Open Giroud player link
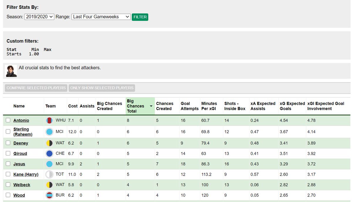Screen dimensions: 352x202 (20, 153)
